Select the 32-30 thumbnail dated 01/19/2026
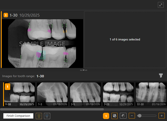167x121 pixels. pos(151,94)
